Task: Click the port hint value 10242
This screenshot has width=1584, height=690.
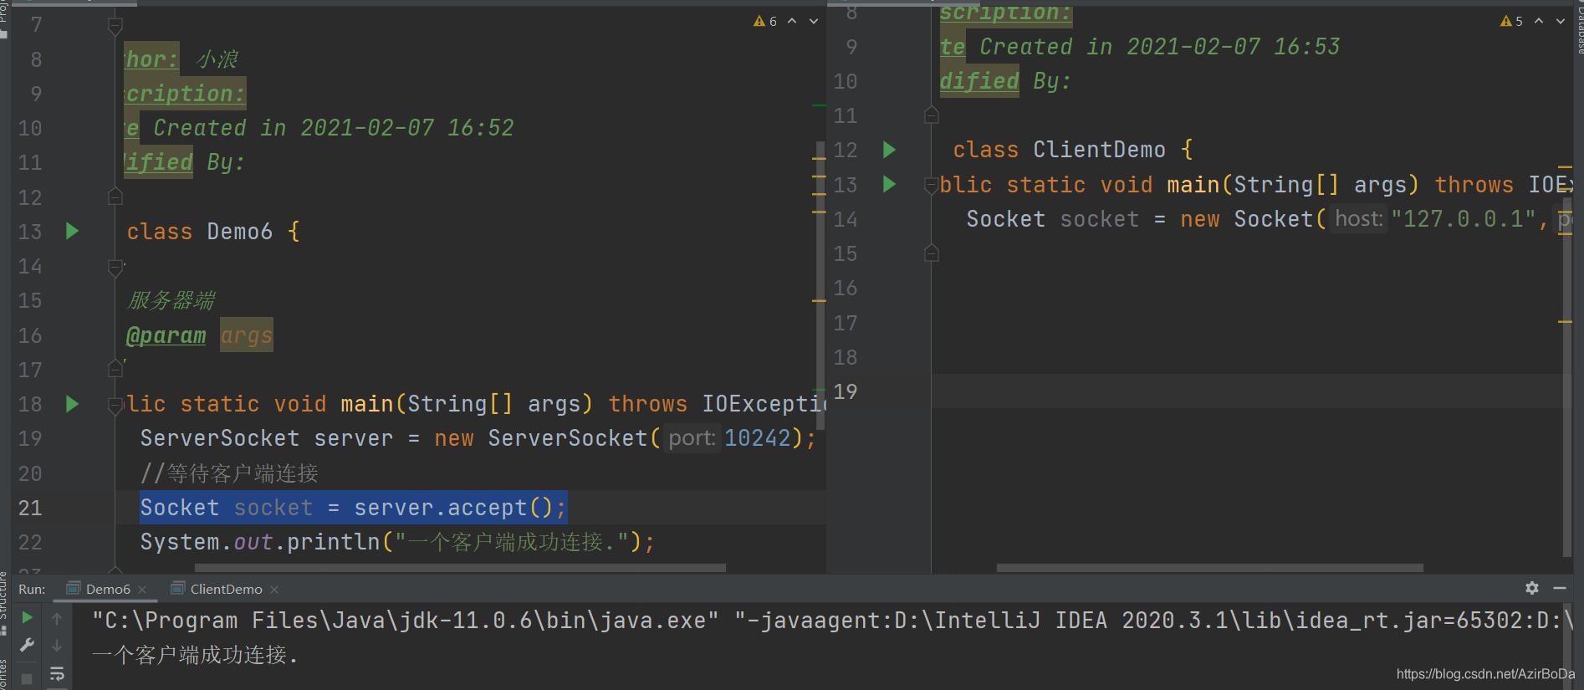Action: click(758, 438)
